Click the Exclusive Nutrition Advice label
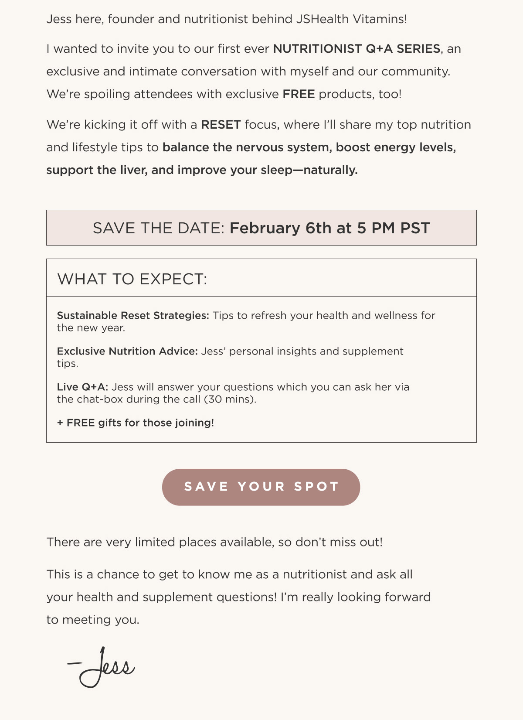The image size is (523, 720). click(127, 351)
